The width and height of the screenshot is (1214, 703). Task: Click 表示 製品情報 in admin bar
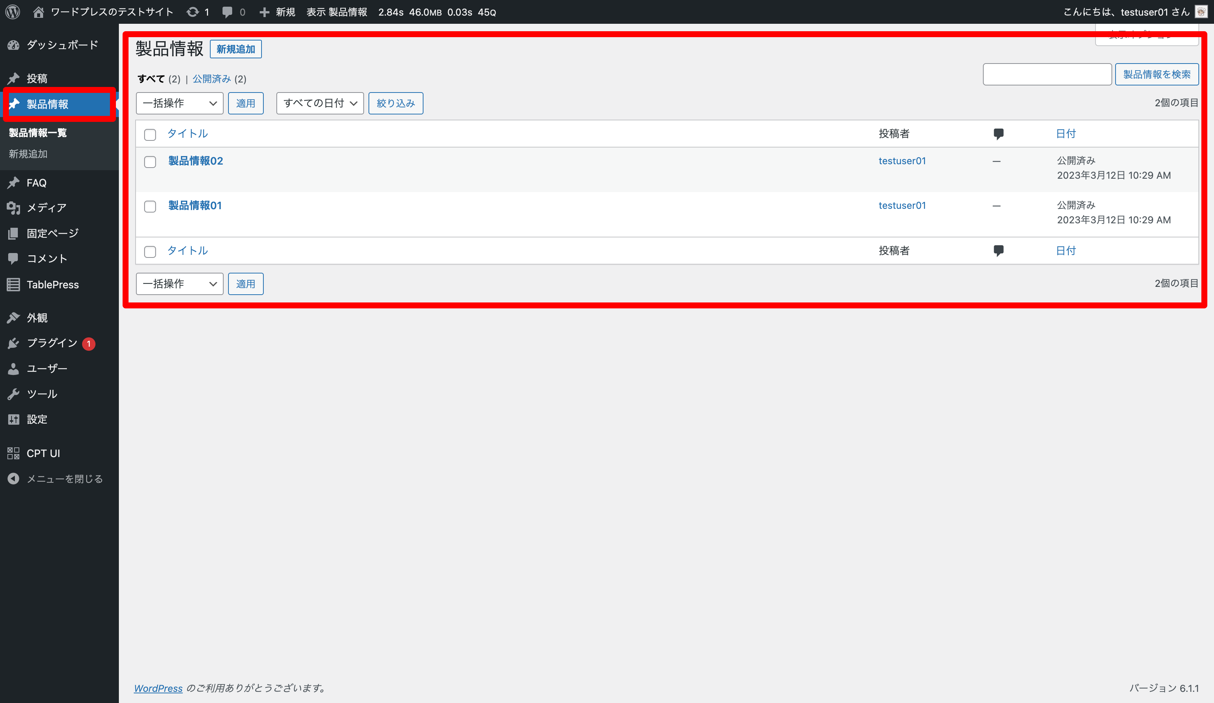[x=337, y=12]
